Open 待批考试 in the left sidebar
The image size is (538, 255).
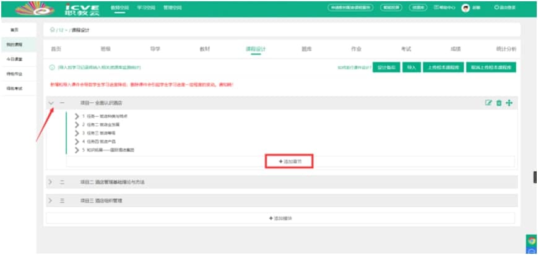tap(14, 89)
